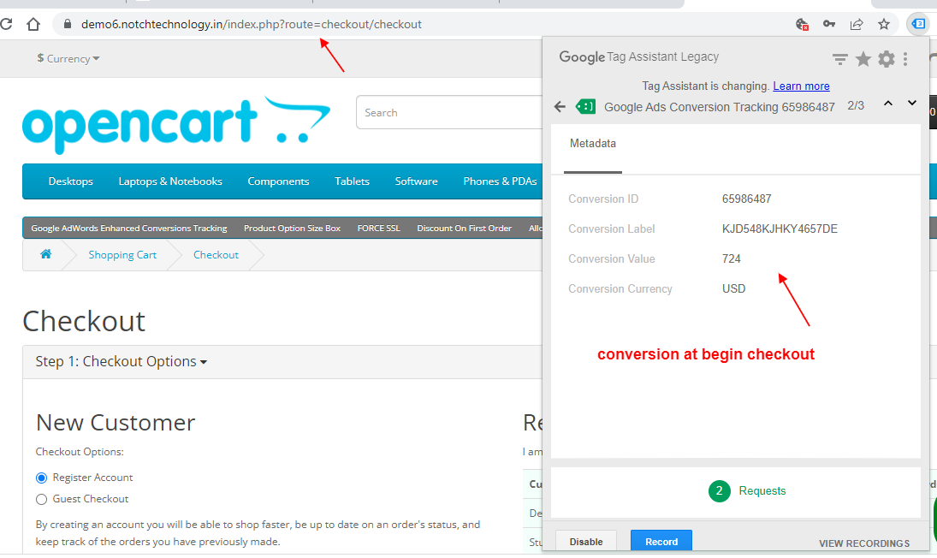
Task: Click the star icon in Tag Assistant header
Action: pyautogui.click(x=863, y=58)
